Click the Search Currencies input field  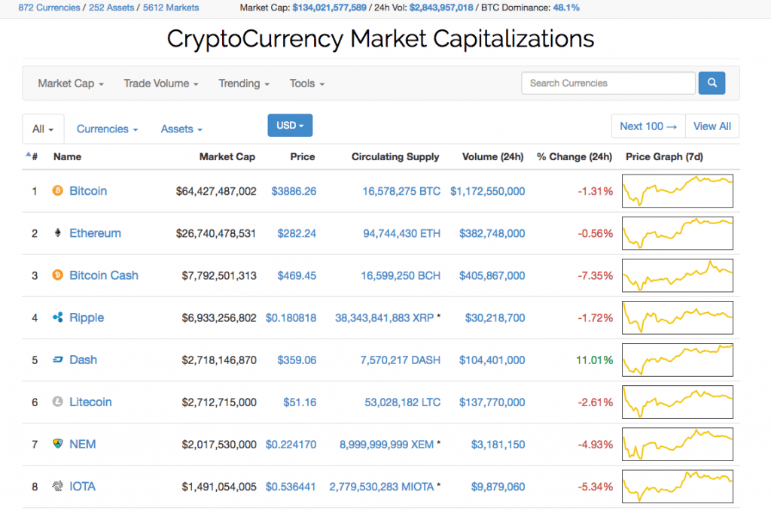click(x=608, y=83)
